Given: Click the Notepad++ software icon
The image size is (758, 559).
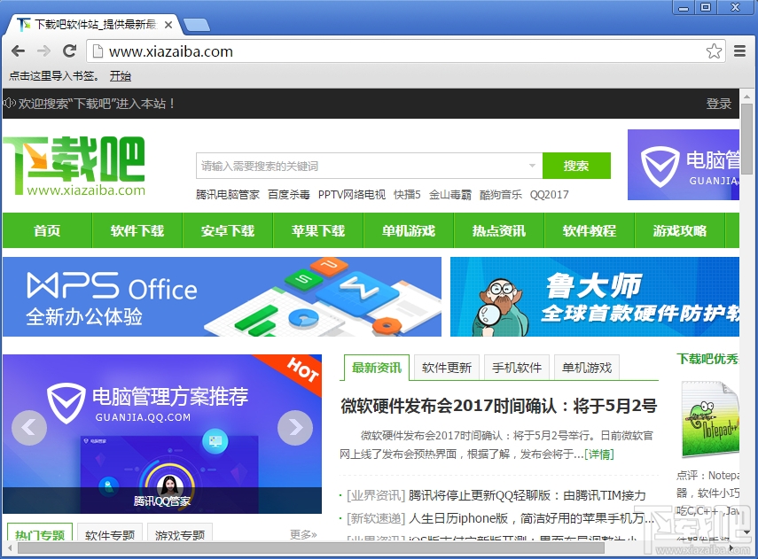Looking at the screenshot, I should tap(709, 419).
